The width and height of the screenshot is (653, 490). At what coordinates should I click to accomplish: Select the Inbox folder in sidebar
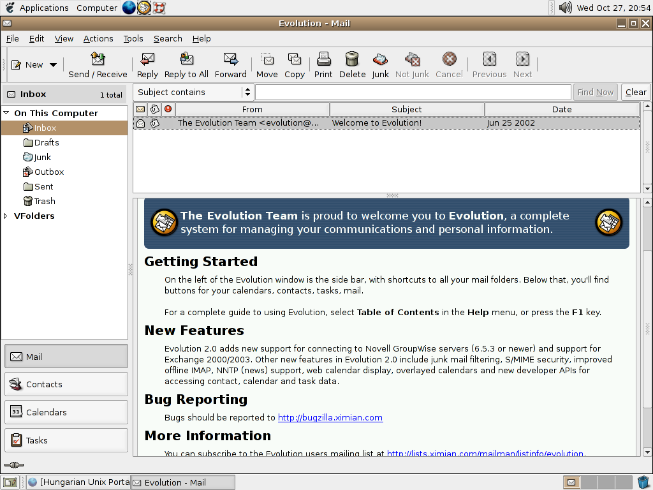click(x=64, y=128)
